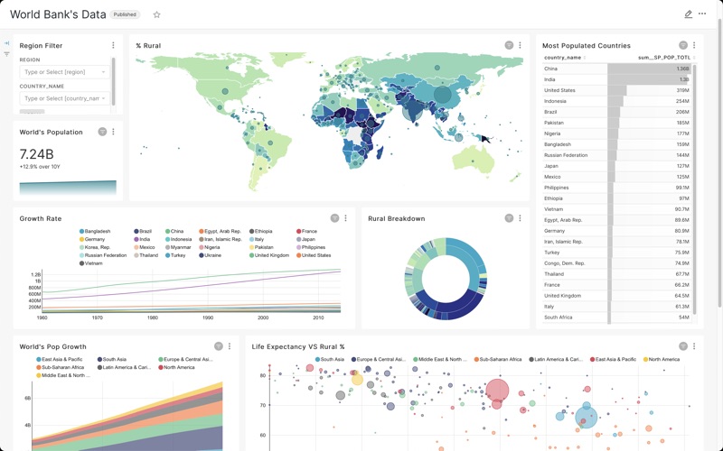Open the REGION filter dropdown

coord(64,72)
